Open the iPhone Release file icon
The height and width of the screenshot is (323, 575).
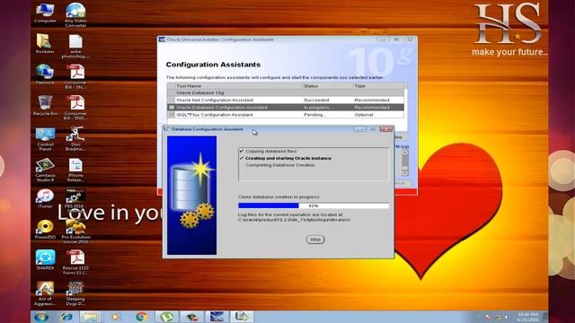pyautogui.click(x=75, y=170)
